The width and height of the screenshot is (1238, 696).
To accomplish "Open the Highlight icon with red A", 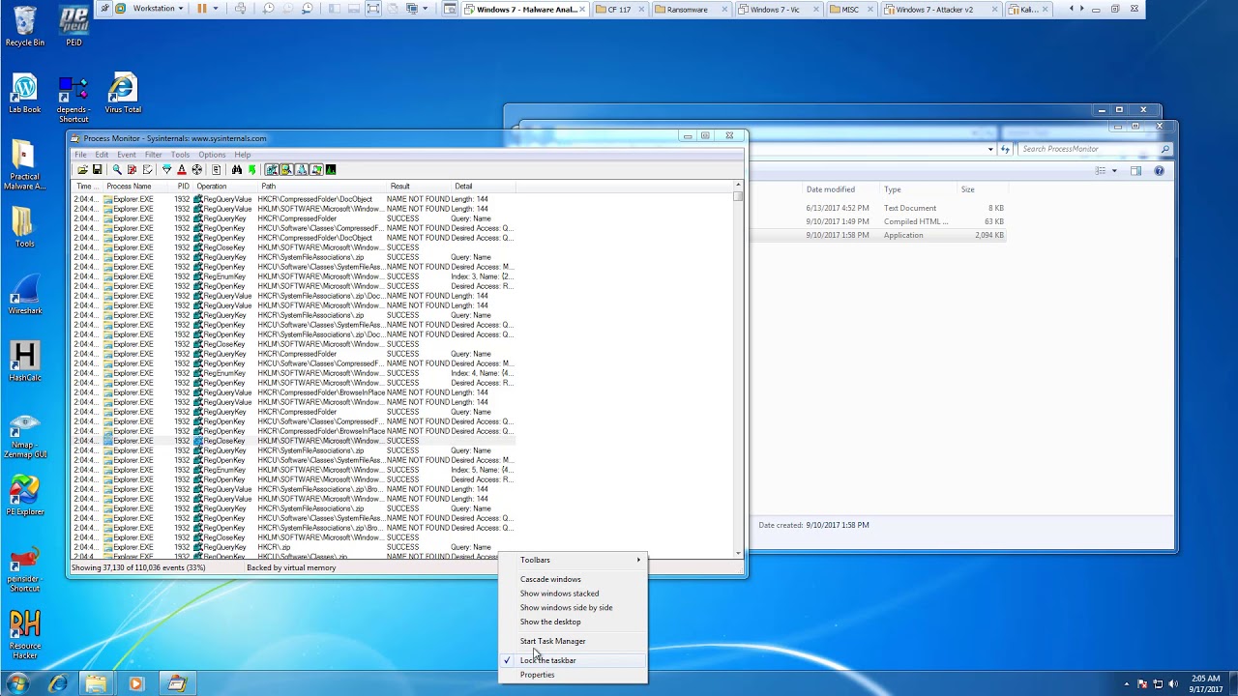I will [x=181, y=169].
